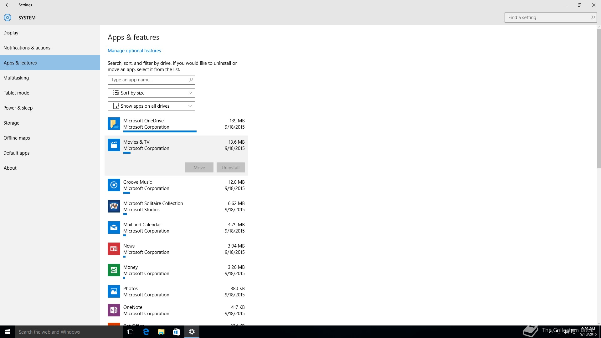
Task: Click the 139 MB size value
Action: (237, 121)
